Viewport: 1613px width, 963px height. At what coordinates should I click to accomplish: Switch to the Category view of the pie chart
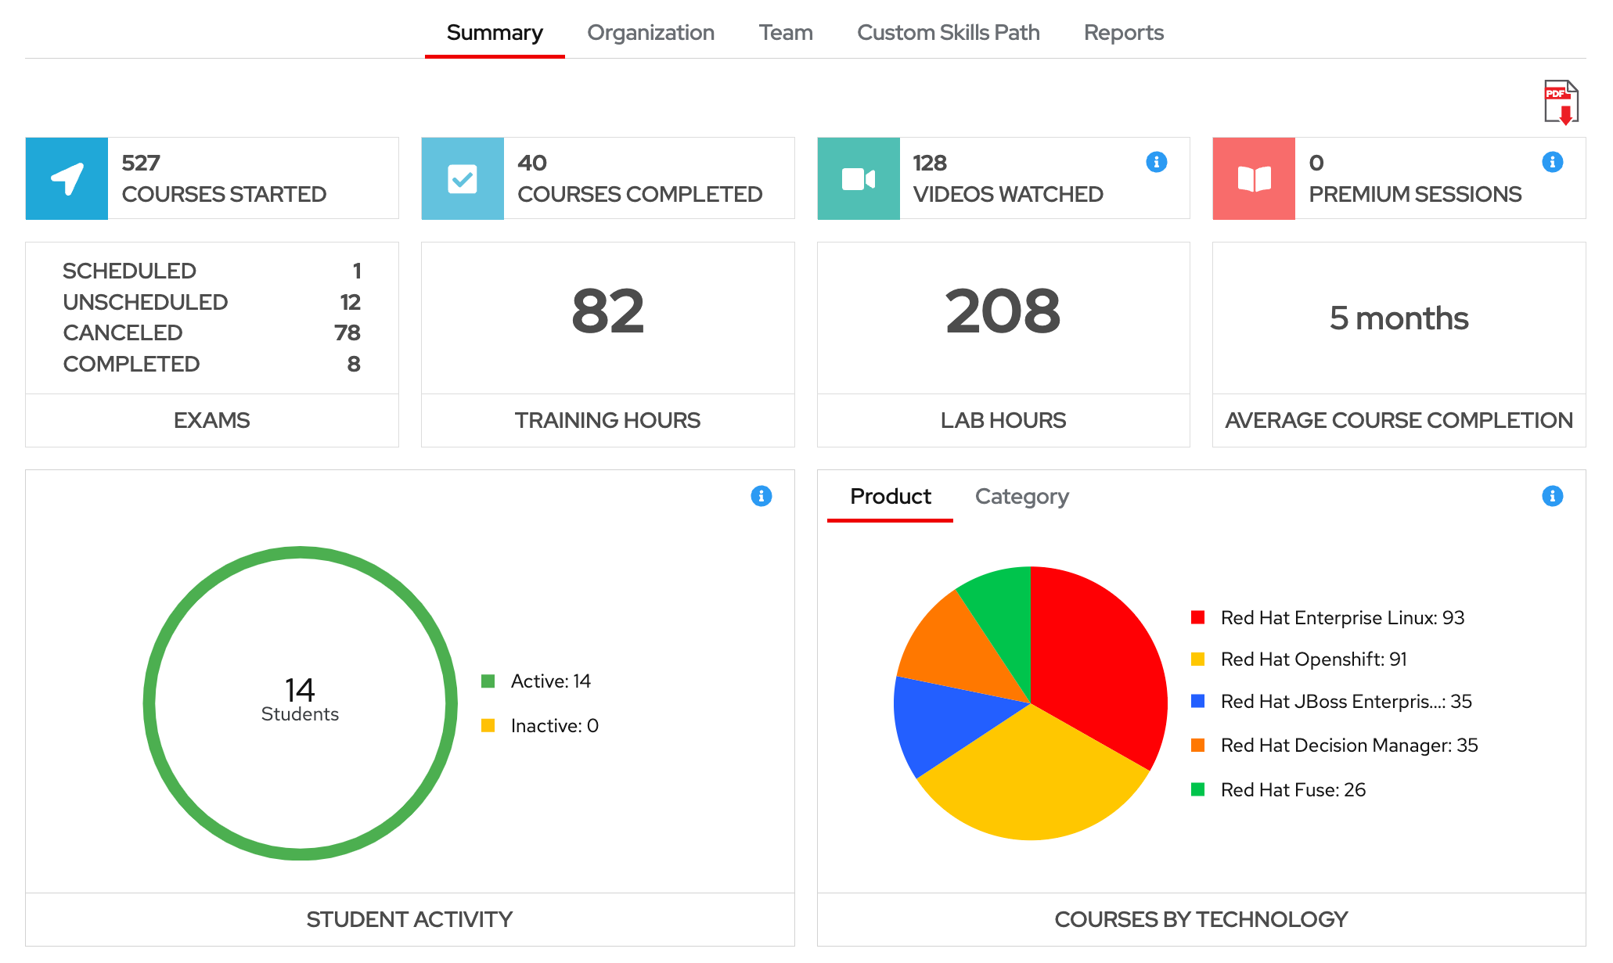pos(1021,497)
